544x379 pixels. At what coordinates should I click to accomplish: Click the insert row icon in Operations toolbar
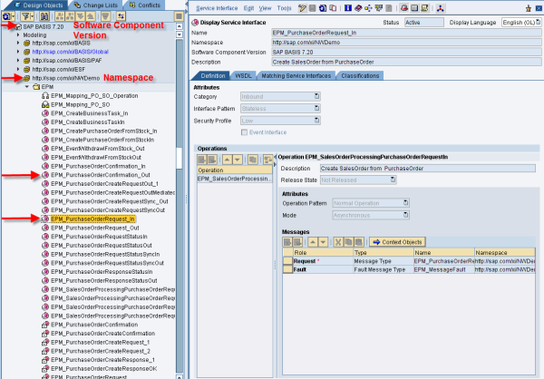201,160
